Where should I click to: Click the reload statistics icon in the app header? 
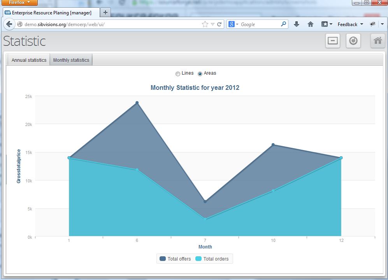pos(353,40)
